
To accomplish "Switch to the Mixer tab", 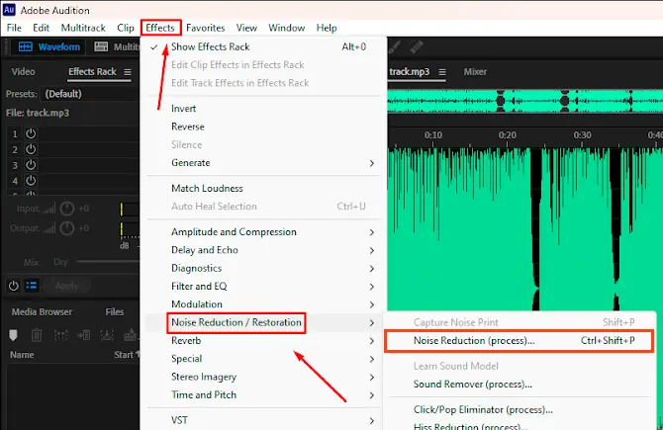I will point(475,72).
